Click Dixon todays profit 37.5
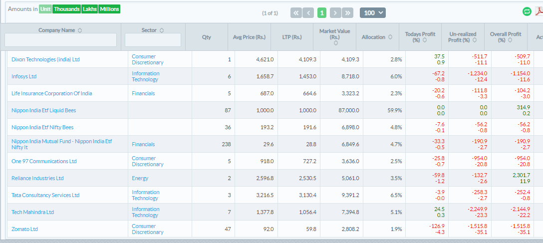 (440, 56)
